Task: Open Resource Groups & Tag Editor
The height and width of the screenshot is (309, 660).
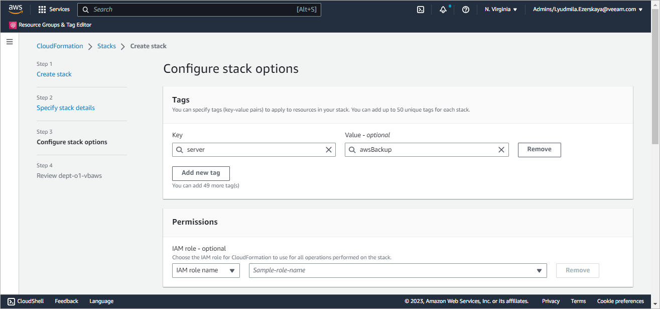Action: [x=50, y=25]
